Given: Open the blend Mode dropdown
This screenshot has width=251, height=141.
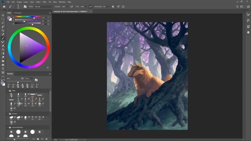Looking at the screenshot, I should (44, 7).
